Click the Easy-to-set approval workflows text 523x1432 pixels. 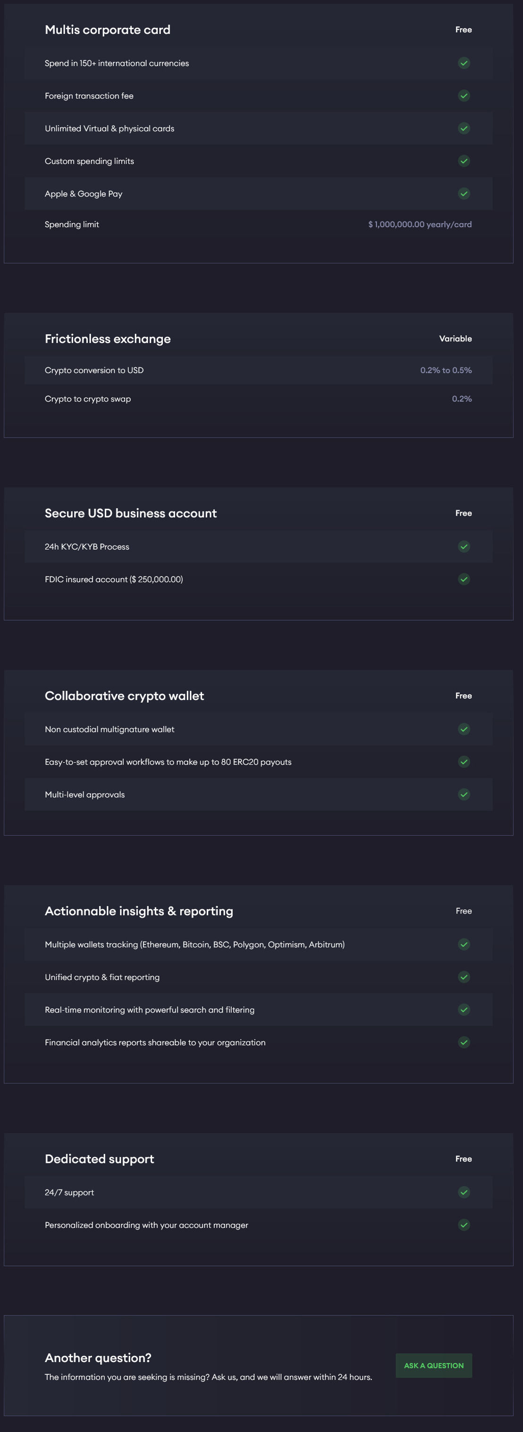(168, 762)
